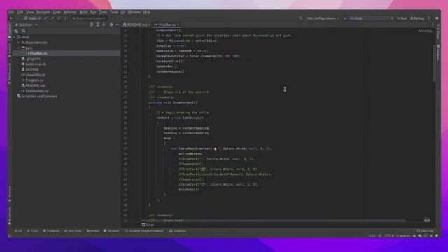Open the TODO tool window
The image size is (448, 252).
(x=33, y=230)
